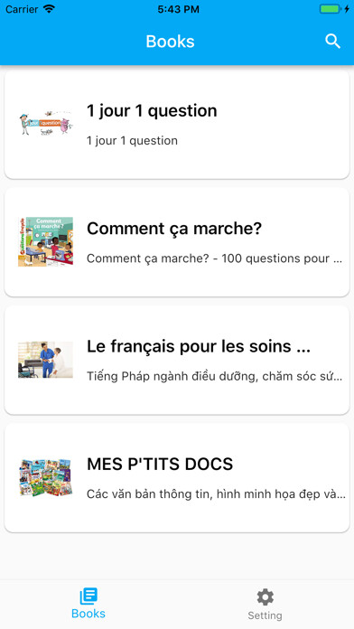Open the "Comment ça marche?" book title
The image size is (354, 629).
pyautogui.click(x=174, y=229)
